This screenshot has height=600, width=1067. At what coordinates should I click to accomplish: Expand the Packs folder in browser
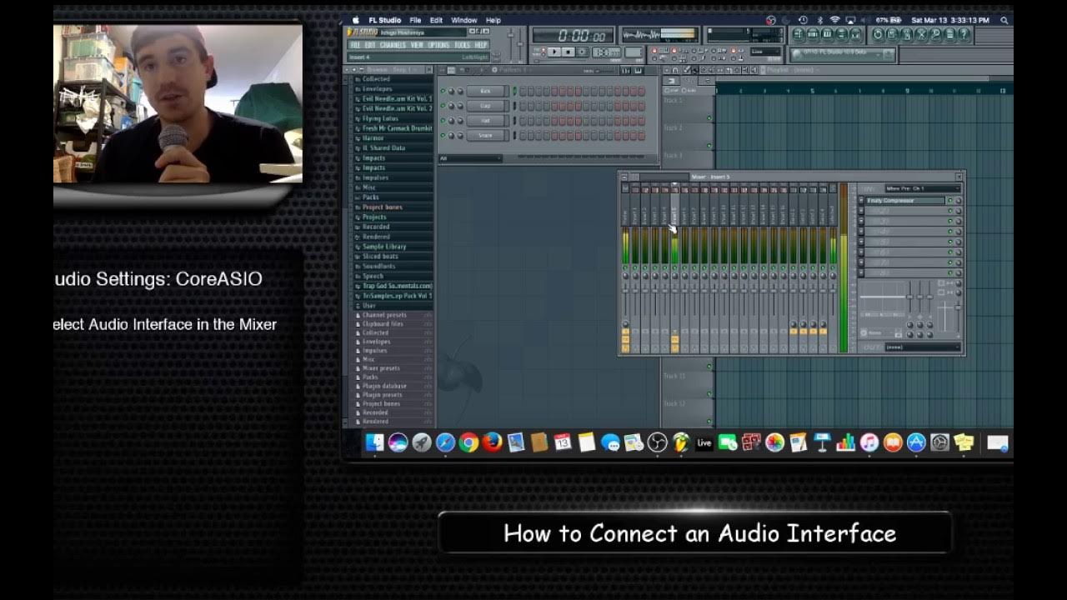(x=370, y=197)
